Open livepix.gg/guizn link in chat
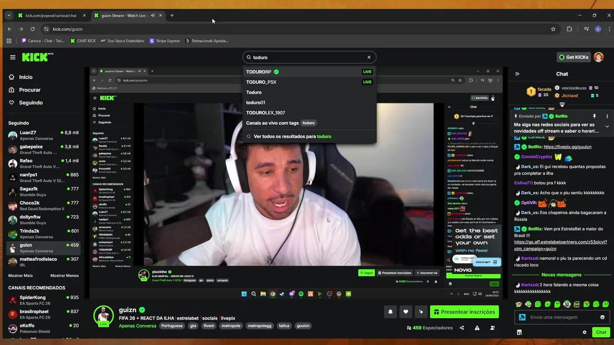The width and height of the screenshot is (614, 345). (567, 147)
